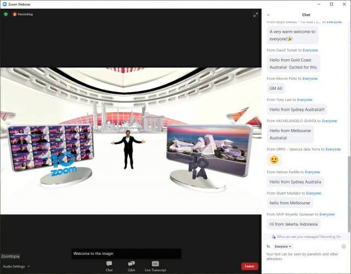The image size is (351, 274).
Task: Click the presenter in the video
Action: (x=128, y=148)
